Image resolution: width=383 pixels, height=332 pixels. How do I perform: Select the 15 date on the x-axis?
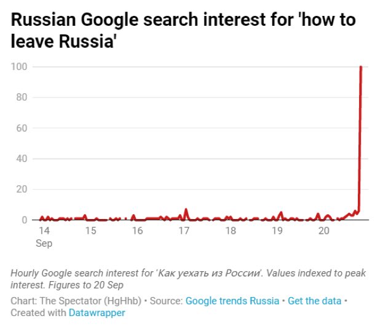click(x=90, y=231)
